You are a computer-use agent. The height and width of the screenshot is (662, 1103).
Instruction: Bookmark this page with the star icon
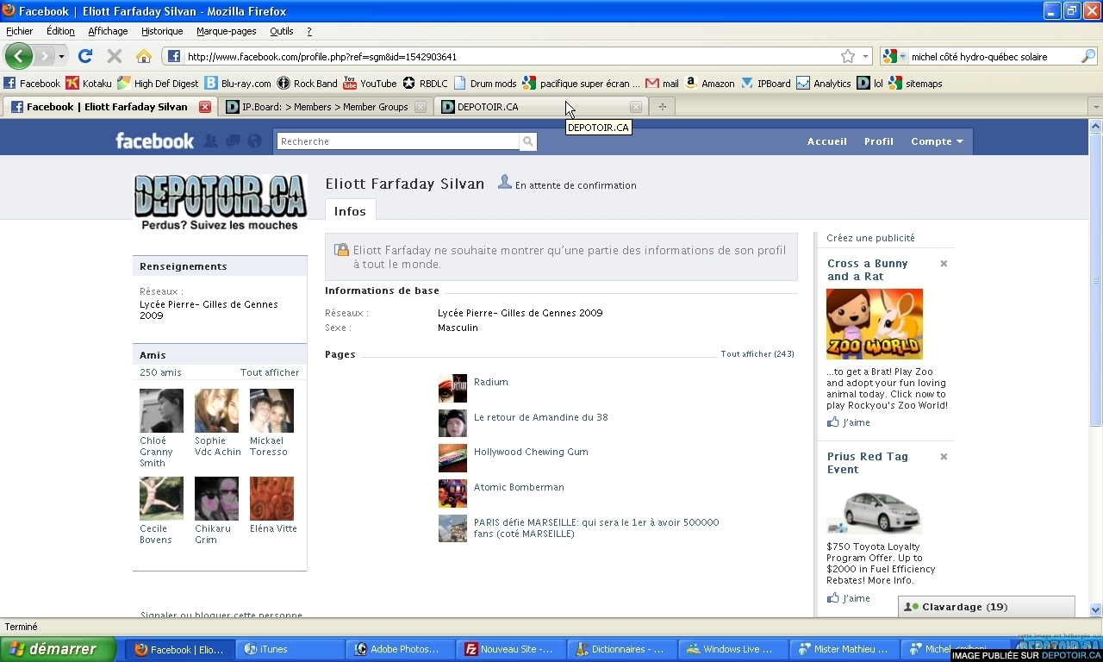point(848,56)
